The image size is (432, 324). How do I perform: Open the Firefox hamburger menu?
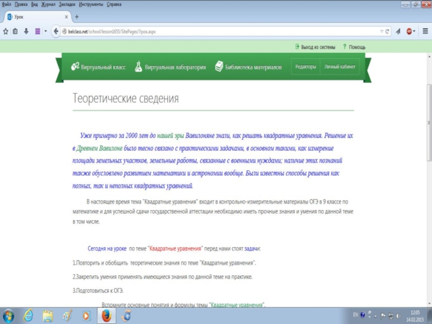(x=424, y=31)
